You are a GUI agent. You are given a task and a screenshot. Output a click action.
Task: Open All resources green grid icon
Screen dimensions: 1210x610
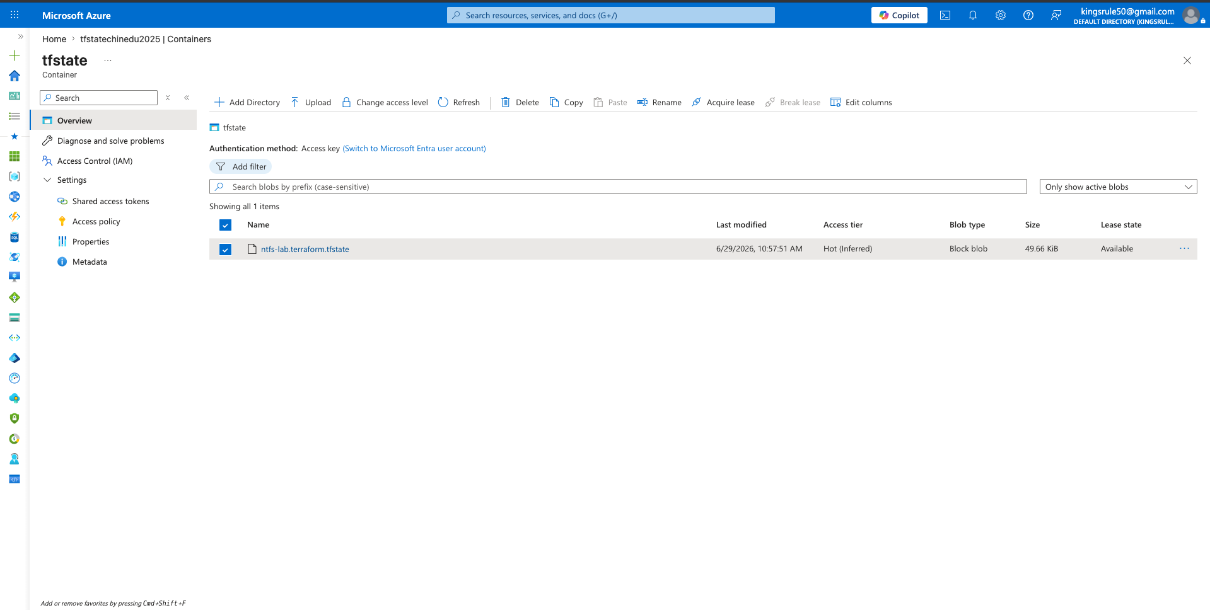coord(15,156)
